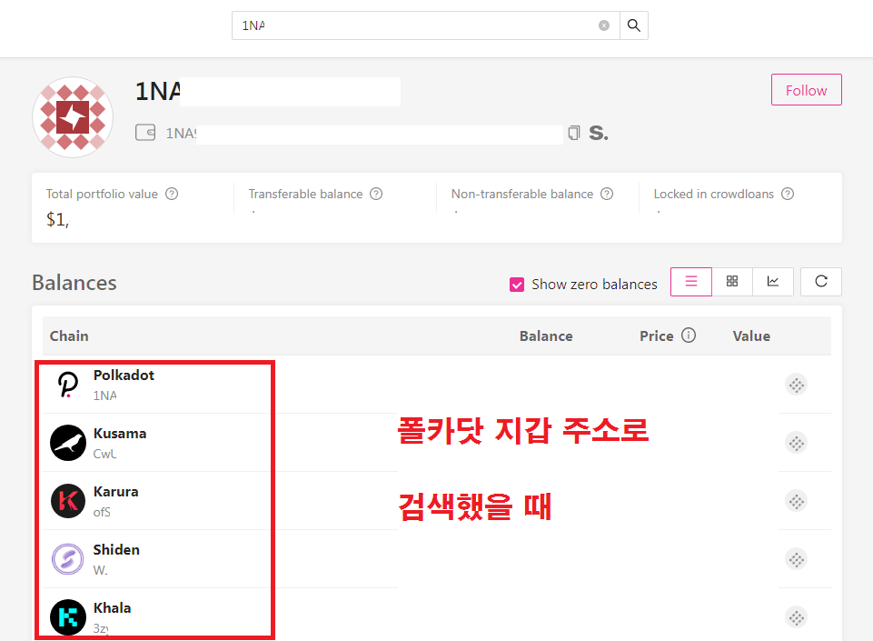Show Price column info tooltip
This screenshot has width=873, height=641.
click(689, 336)
